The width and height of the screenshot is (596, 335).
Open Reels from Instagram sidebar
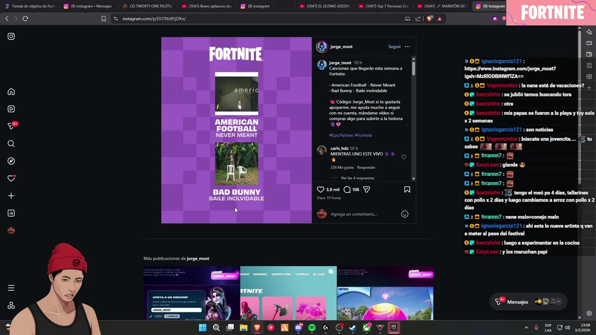point(11,109)
